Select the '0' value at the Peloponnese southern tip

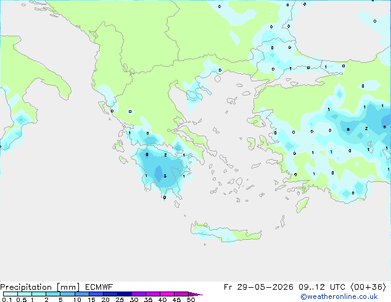point(165,197)
